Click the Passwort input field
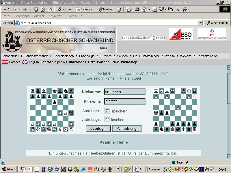Image resolution: width=231 pixels, height=173 pixels. [125, 101]
